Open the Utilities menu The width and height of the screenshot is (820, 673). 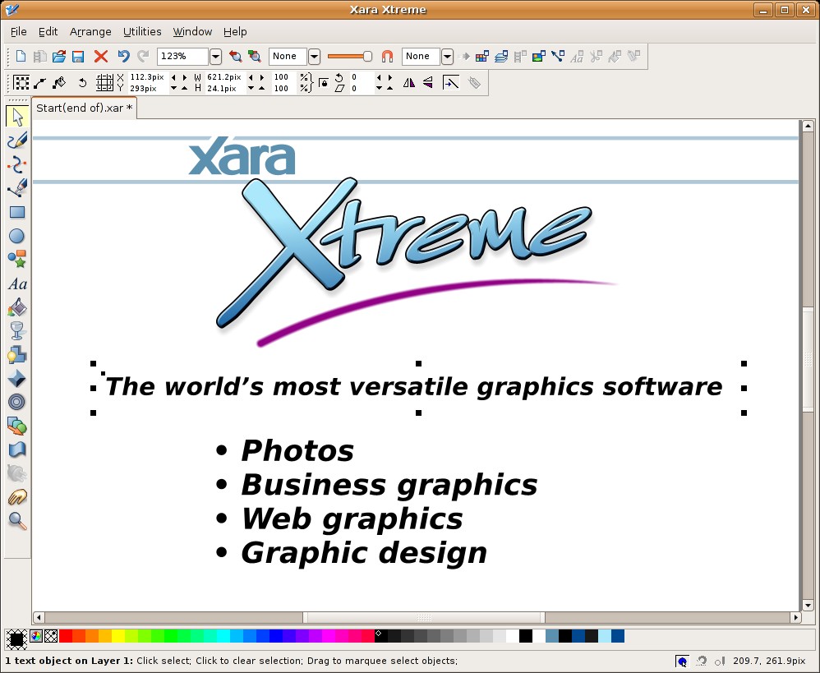click(x=142, y=31)
